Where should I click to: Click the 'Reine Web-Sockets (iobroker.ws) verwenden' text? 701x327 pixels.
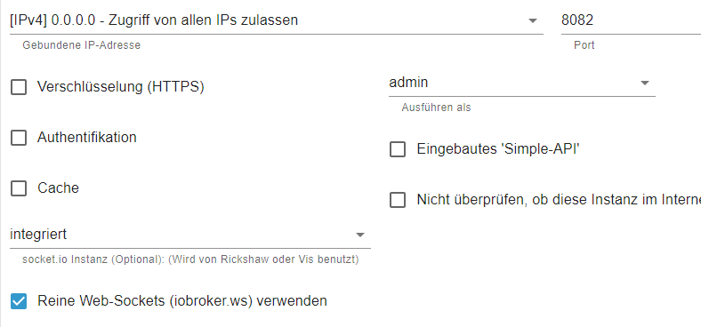[182, 301]
